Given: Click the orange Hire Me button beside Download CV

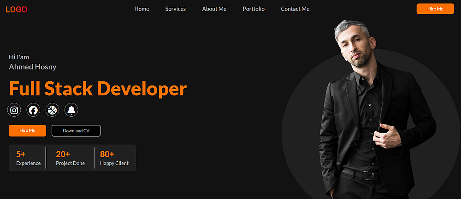Looking at the screenshot, I should (27, 131).
